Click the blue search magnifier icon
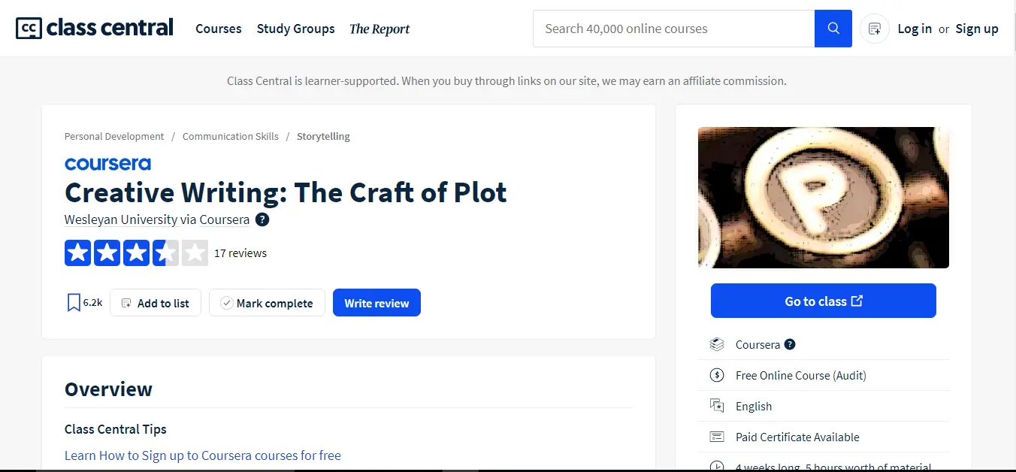 pos(833,28)
